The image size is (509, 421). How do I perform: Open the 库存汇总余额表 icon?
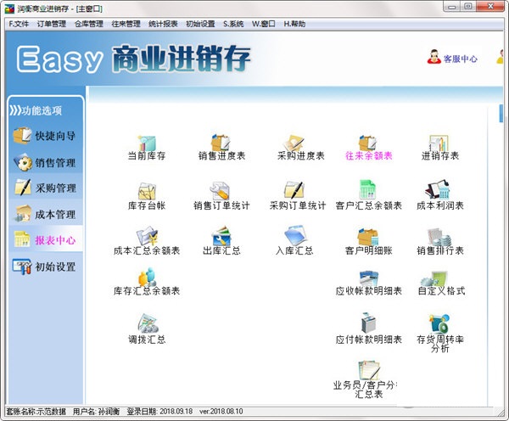tap(147, 282)
